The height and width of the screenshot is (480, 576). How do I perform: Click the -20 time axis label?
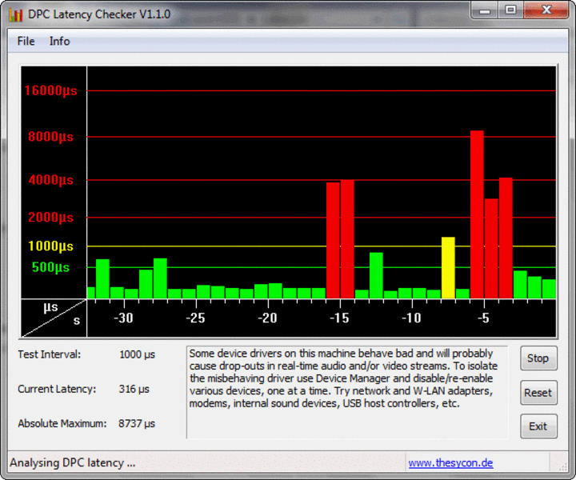(x=267, y=318)
